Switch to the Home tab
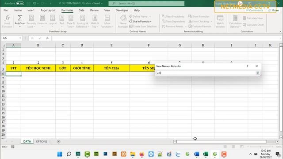This screenshot has height=159, width=283. [x=18, y=10]
